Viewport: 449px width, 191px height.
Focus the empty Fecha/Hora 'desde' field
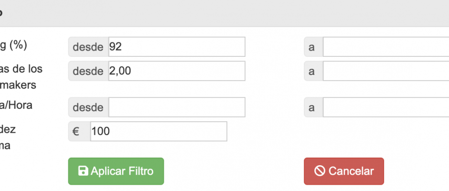177,107
